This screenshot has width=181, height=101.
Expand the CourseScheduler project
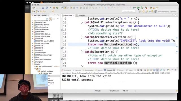point(33,29)
